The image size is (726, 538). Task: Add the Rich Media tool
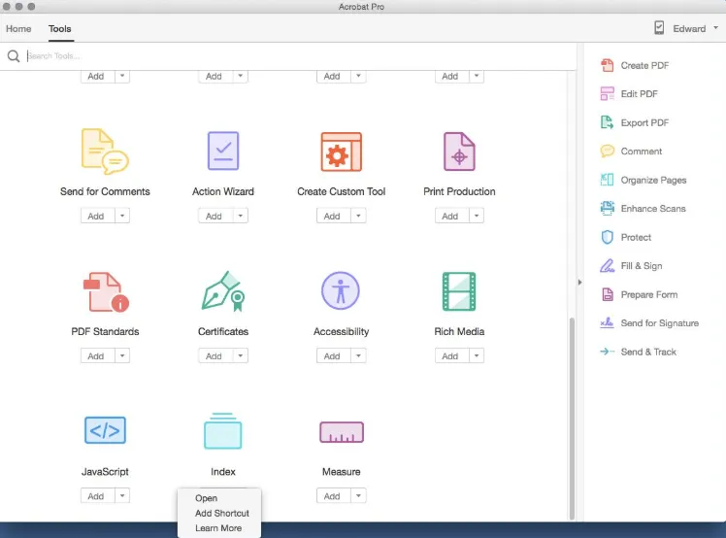(452, 355)
